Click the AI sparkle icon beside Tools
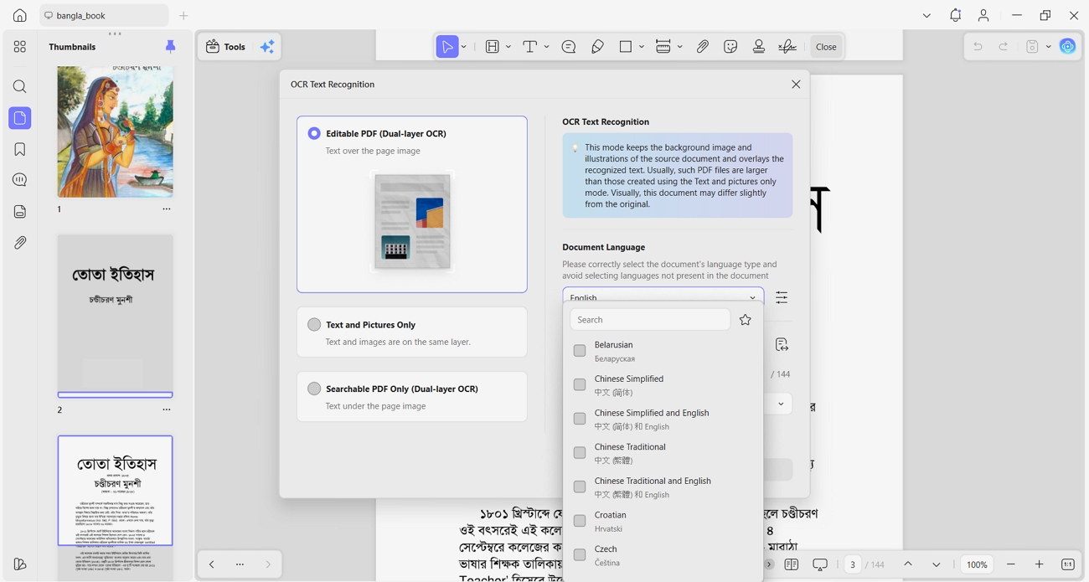This screenshot has width=1089, height=582. pos(267,47)
